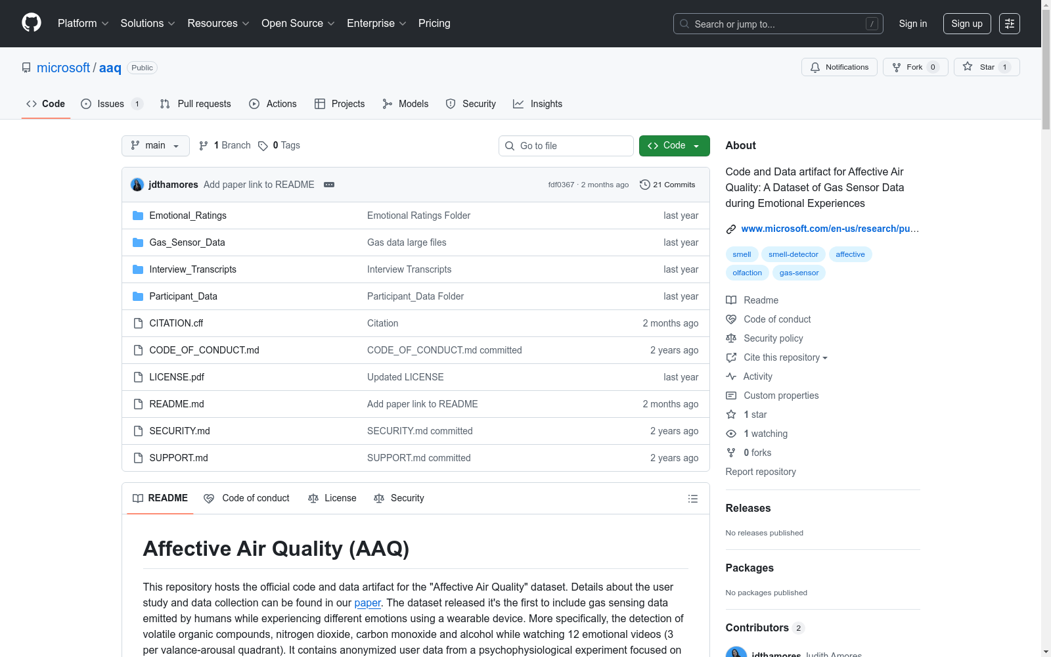The height and width of the screenshot is (657, 1051).
Task: Click the search magnifier in header
Action: pyautogui.click(x=684, y=24)
